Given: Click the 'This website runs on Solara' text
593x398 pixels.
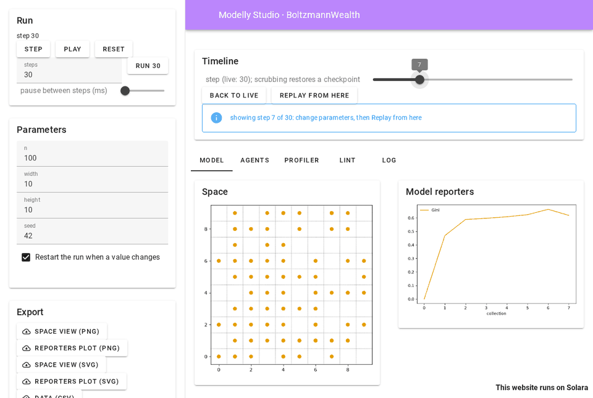Looking at the screenshot, I should click(x=542, y=388).
